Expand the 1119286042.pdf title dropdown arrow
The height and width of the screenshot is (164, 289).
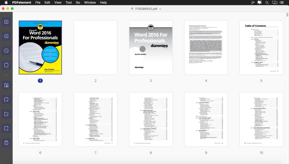[160, 9]
